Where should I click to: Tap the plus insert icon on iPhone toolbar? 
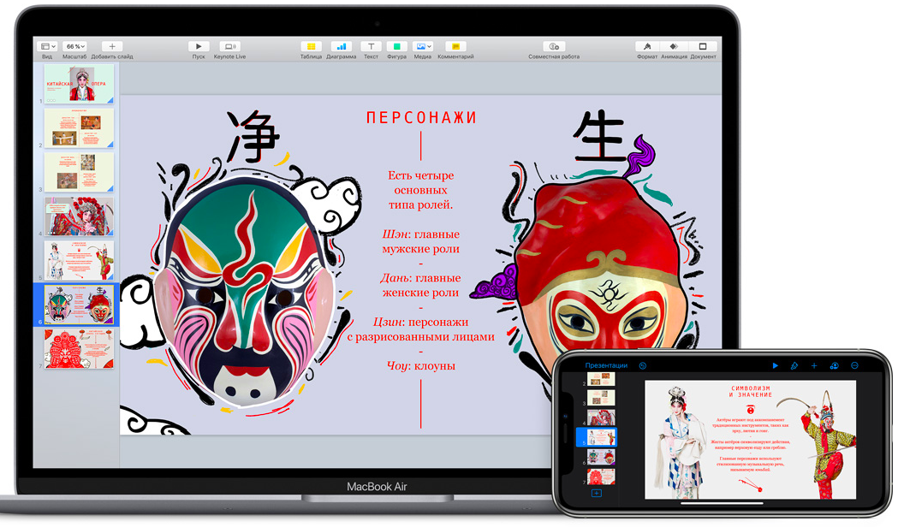coord(814,365)
